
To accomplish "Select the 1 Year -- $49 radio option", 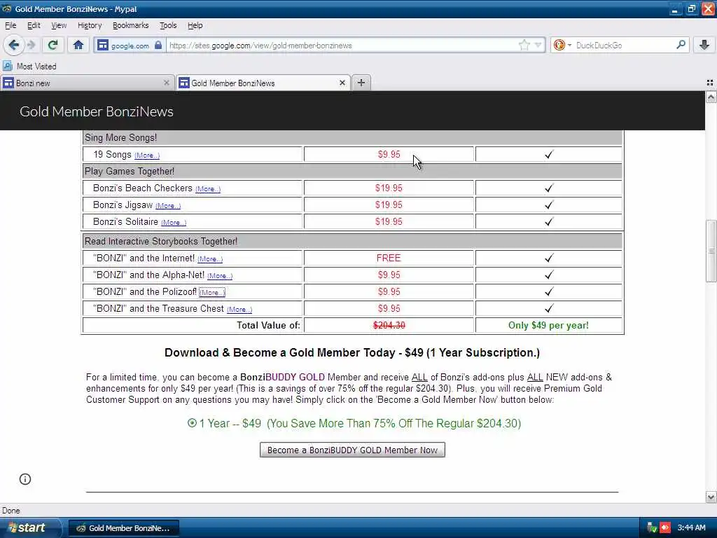I will click(192, 422).
